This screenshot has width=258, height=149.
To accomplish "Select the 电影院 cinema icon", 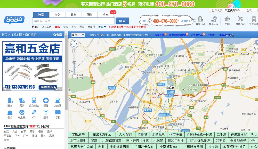I will tap(22, 114).
